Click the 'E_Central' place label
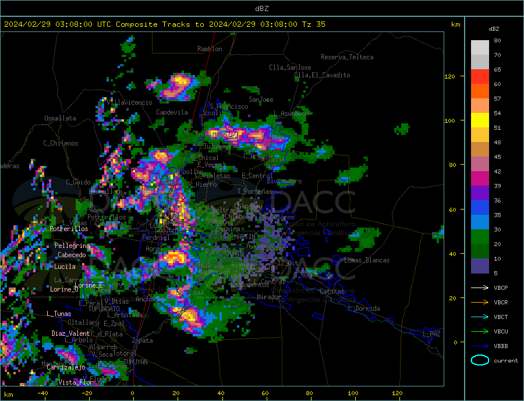Screen dimensions: 524x401 (x=257, y=176)
